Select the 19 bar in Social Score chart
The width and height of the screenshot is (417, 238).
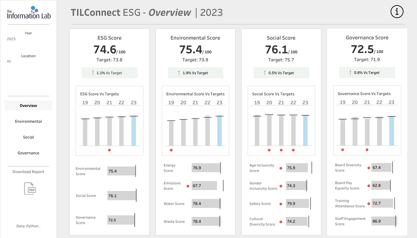pos(257,130)
